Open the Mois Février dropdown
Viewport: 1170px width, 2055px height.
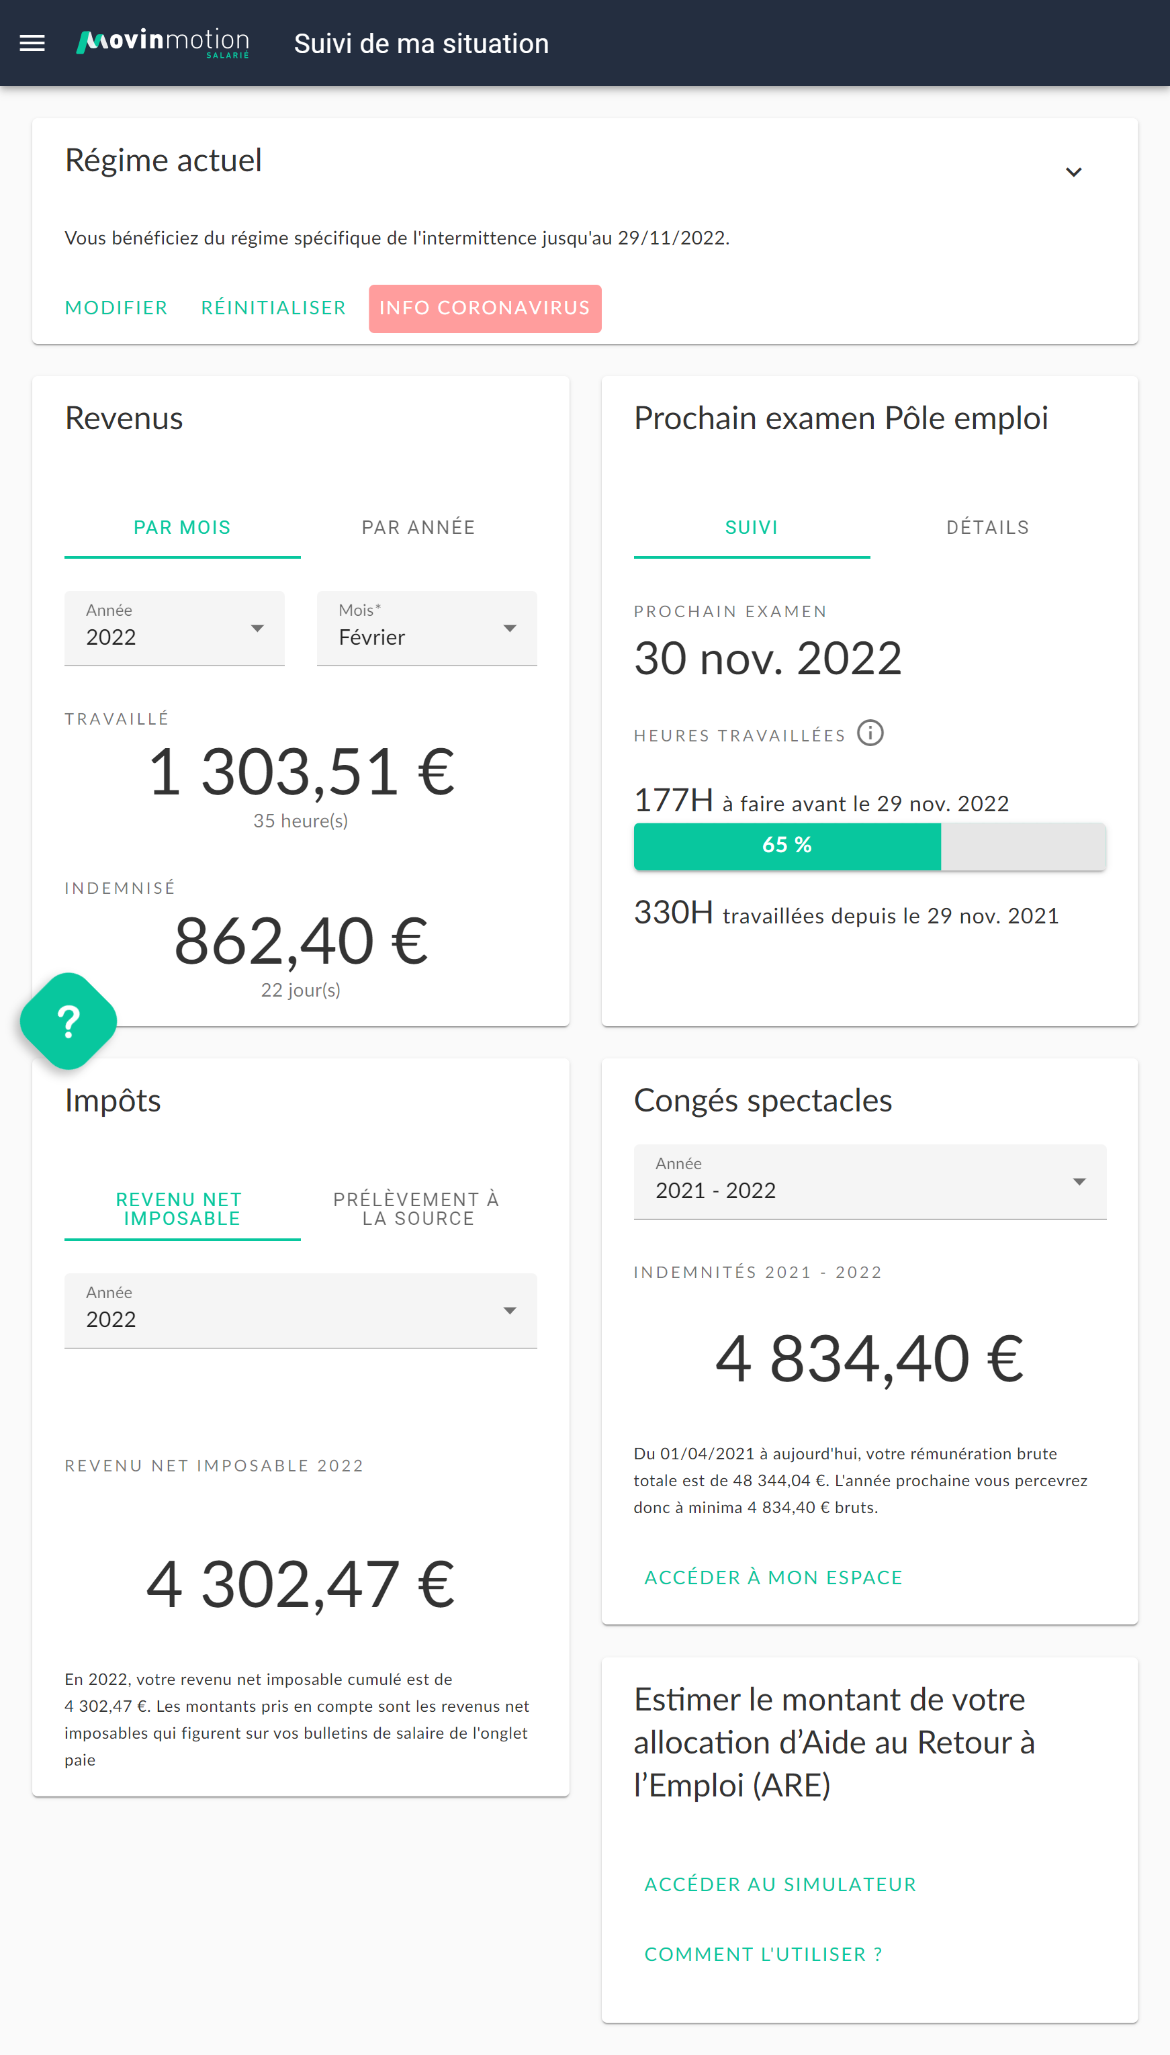(x=426, y=628)
